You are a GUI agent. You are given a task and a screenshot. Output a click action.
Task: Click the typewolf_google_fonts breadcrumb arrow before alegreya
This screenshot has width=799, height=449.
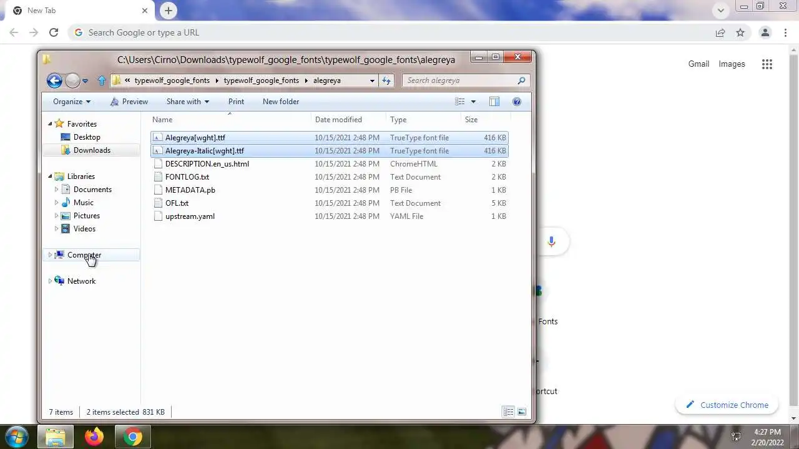(306, 80)
